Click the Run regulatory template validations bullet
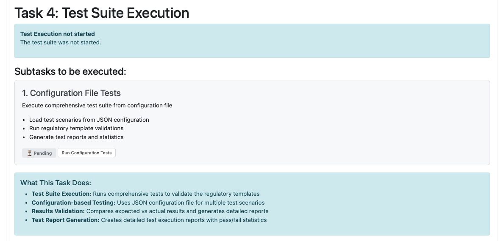Viewport: 504px width, 241px height. 76,128
